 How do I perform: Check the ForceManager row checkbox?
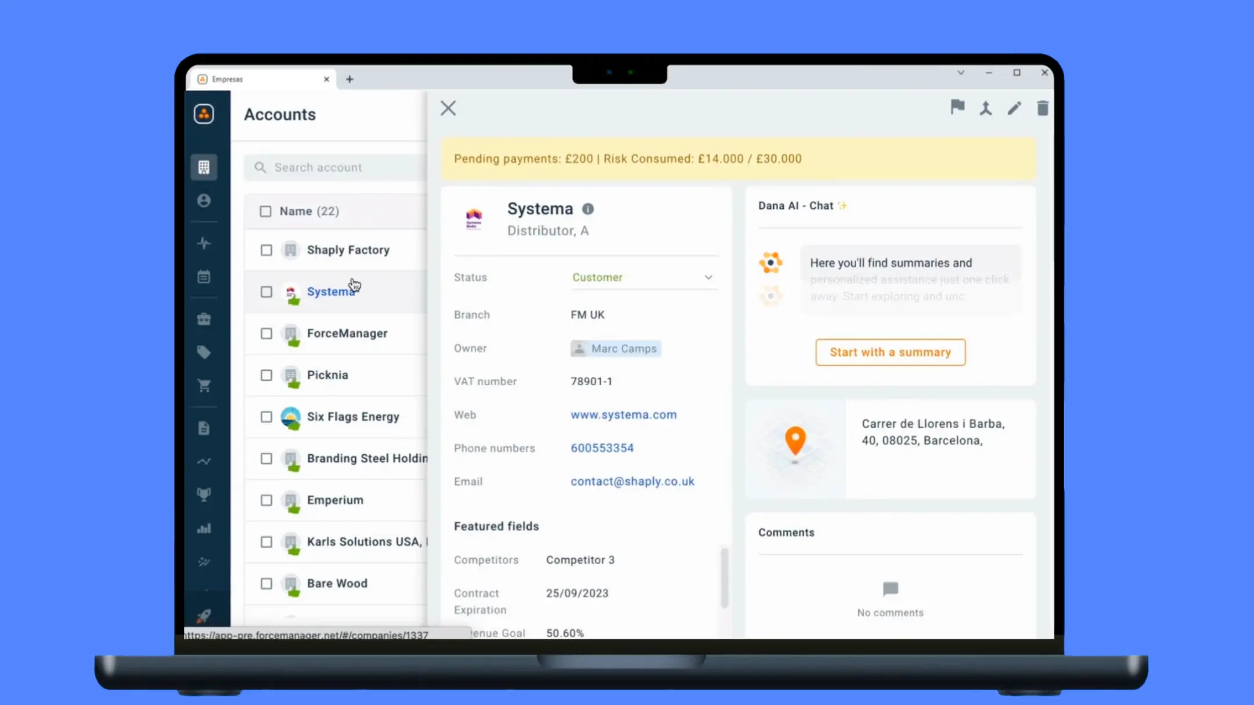266,334
